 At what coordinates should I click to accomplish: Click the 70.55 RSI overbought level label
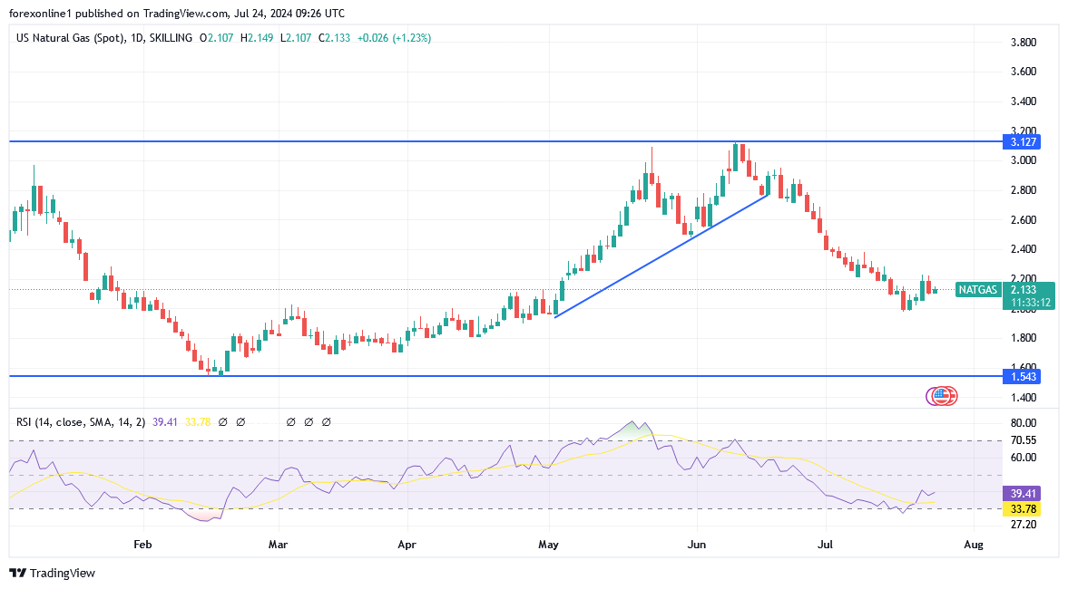(x=1024, y=440)
